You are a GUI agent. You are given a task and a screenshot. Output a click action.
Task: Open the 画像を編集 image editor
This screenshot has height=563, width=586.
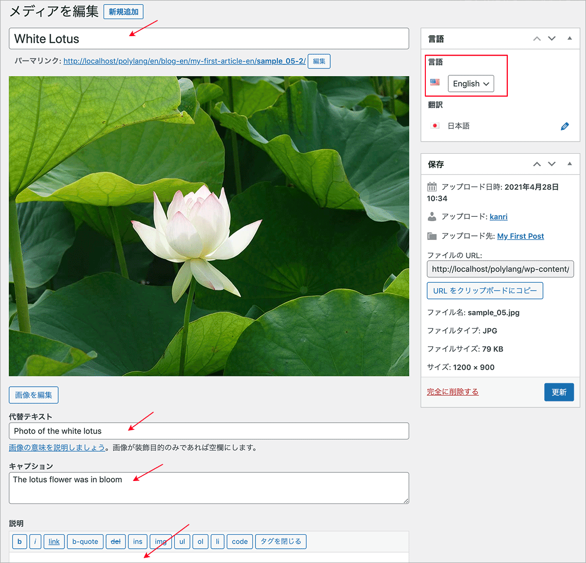click(34, 395)
